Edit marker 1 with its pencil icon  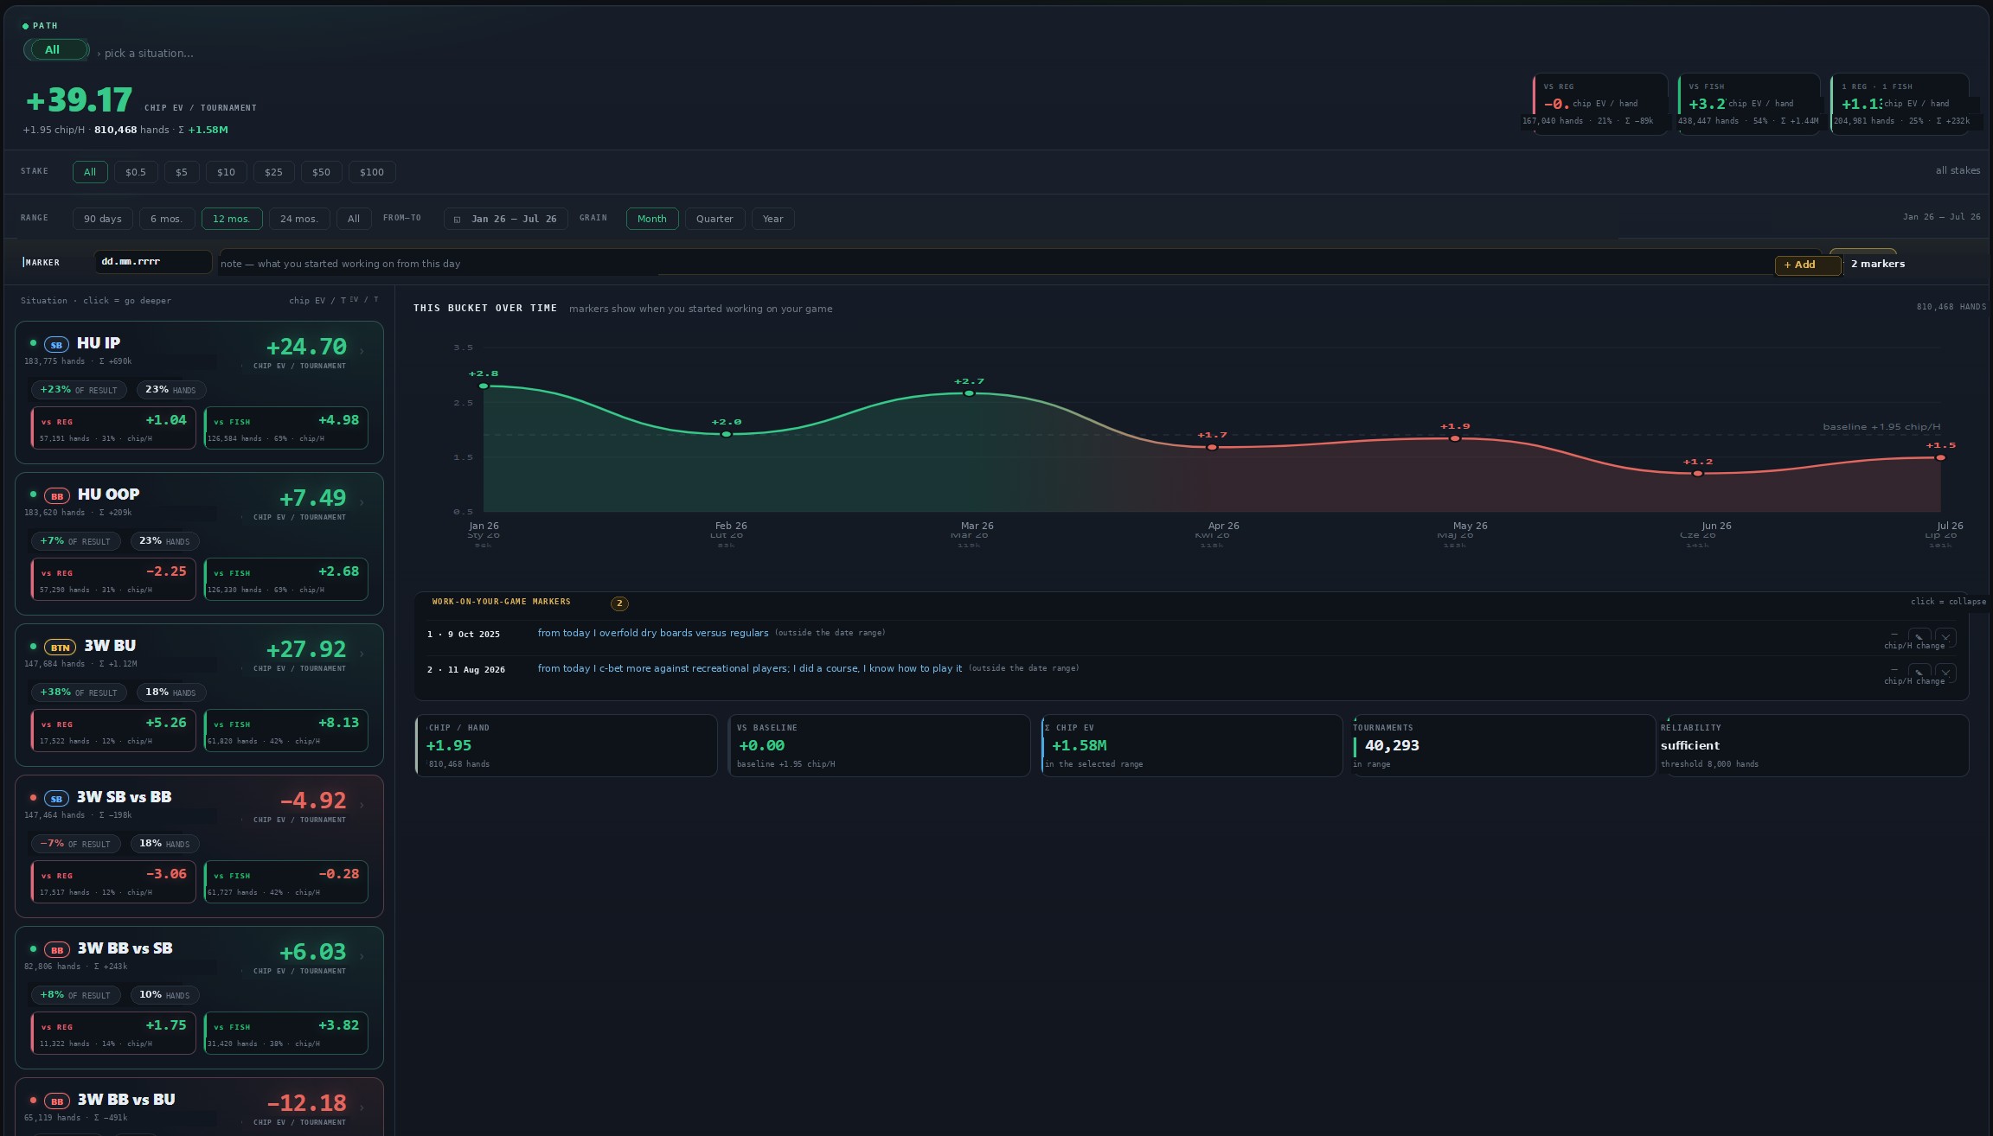click(x=1919, y=636)
